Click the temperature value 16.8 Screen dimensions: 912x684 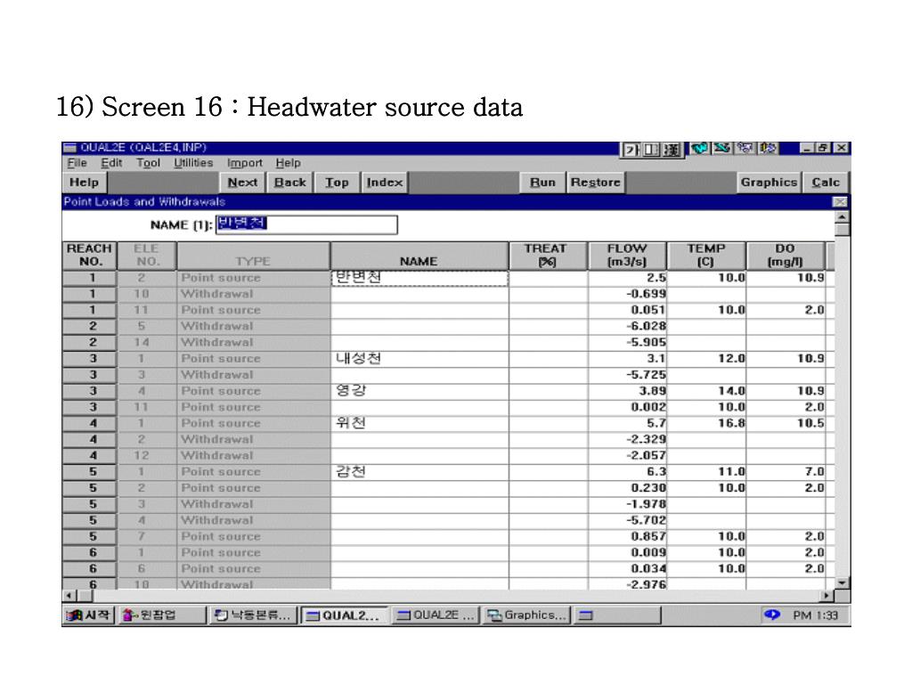pyautogui.click(x=731, y=423)
